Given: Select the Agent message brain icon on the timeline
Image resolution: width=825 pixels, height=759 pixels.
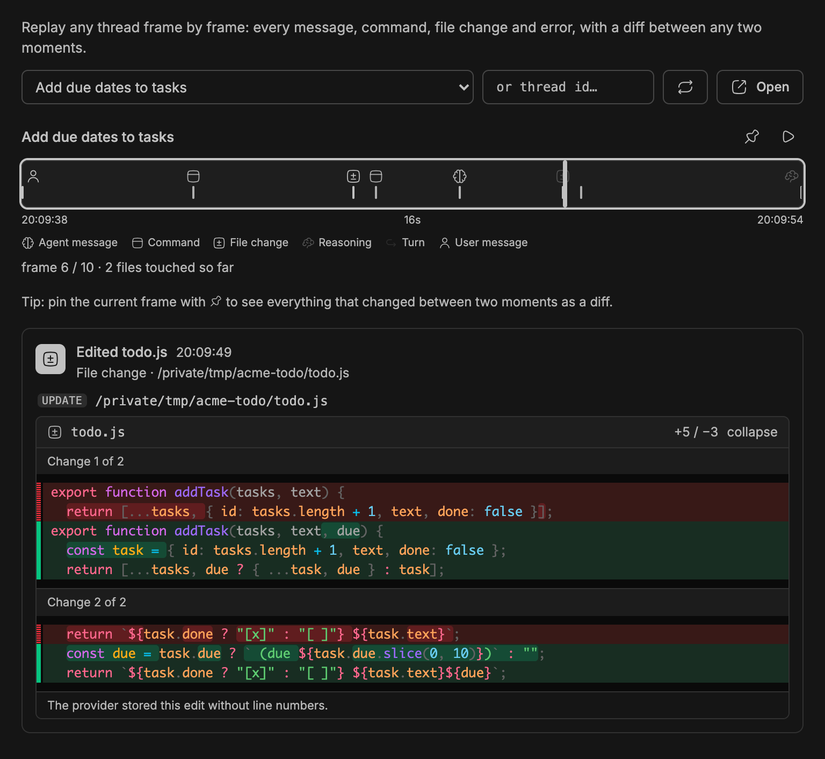Looking at the screenshot, I should [x=460, y=176].
